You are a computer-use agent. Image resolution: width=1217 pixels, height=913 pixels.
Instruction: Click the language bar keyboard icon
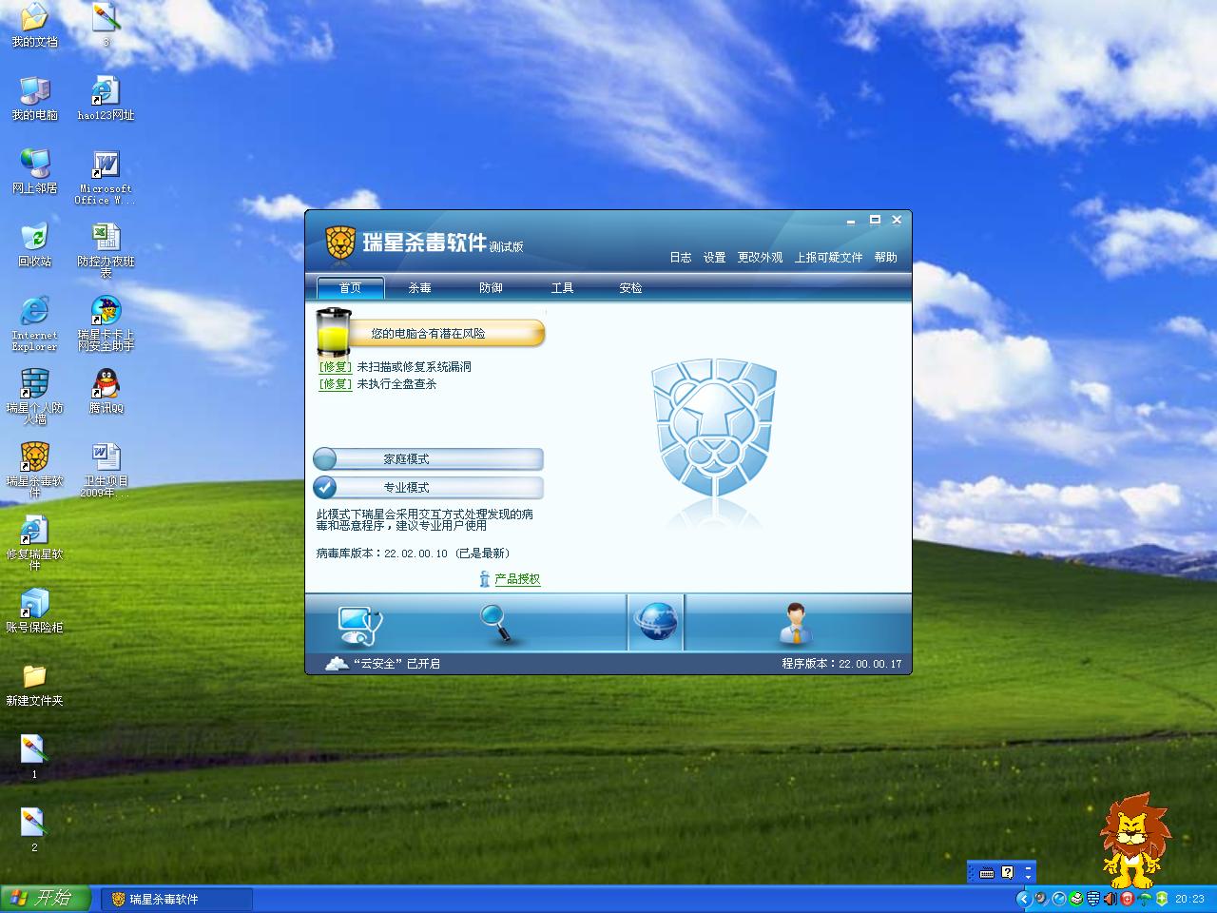(x=987, y=872)
